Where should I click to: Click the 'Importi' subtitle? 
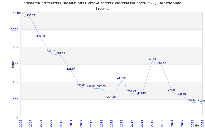tap(102, 9)
